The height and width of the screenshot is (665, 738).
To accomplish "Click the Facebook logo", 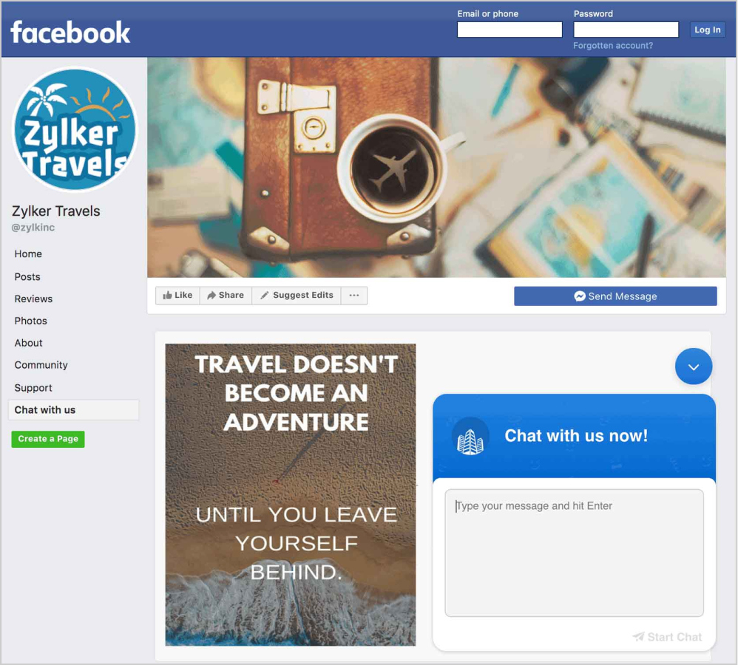I will [70, 32].
